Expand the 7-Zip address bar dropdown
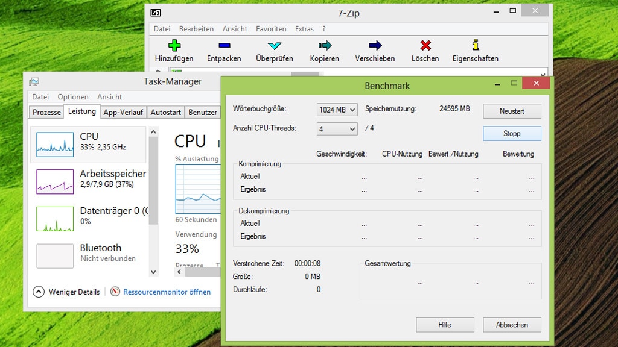This screenshot has height=347, width=618. 543,73
